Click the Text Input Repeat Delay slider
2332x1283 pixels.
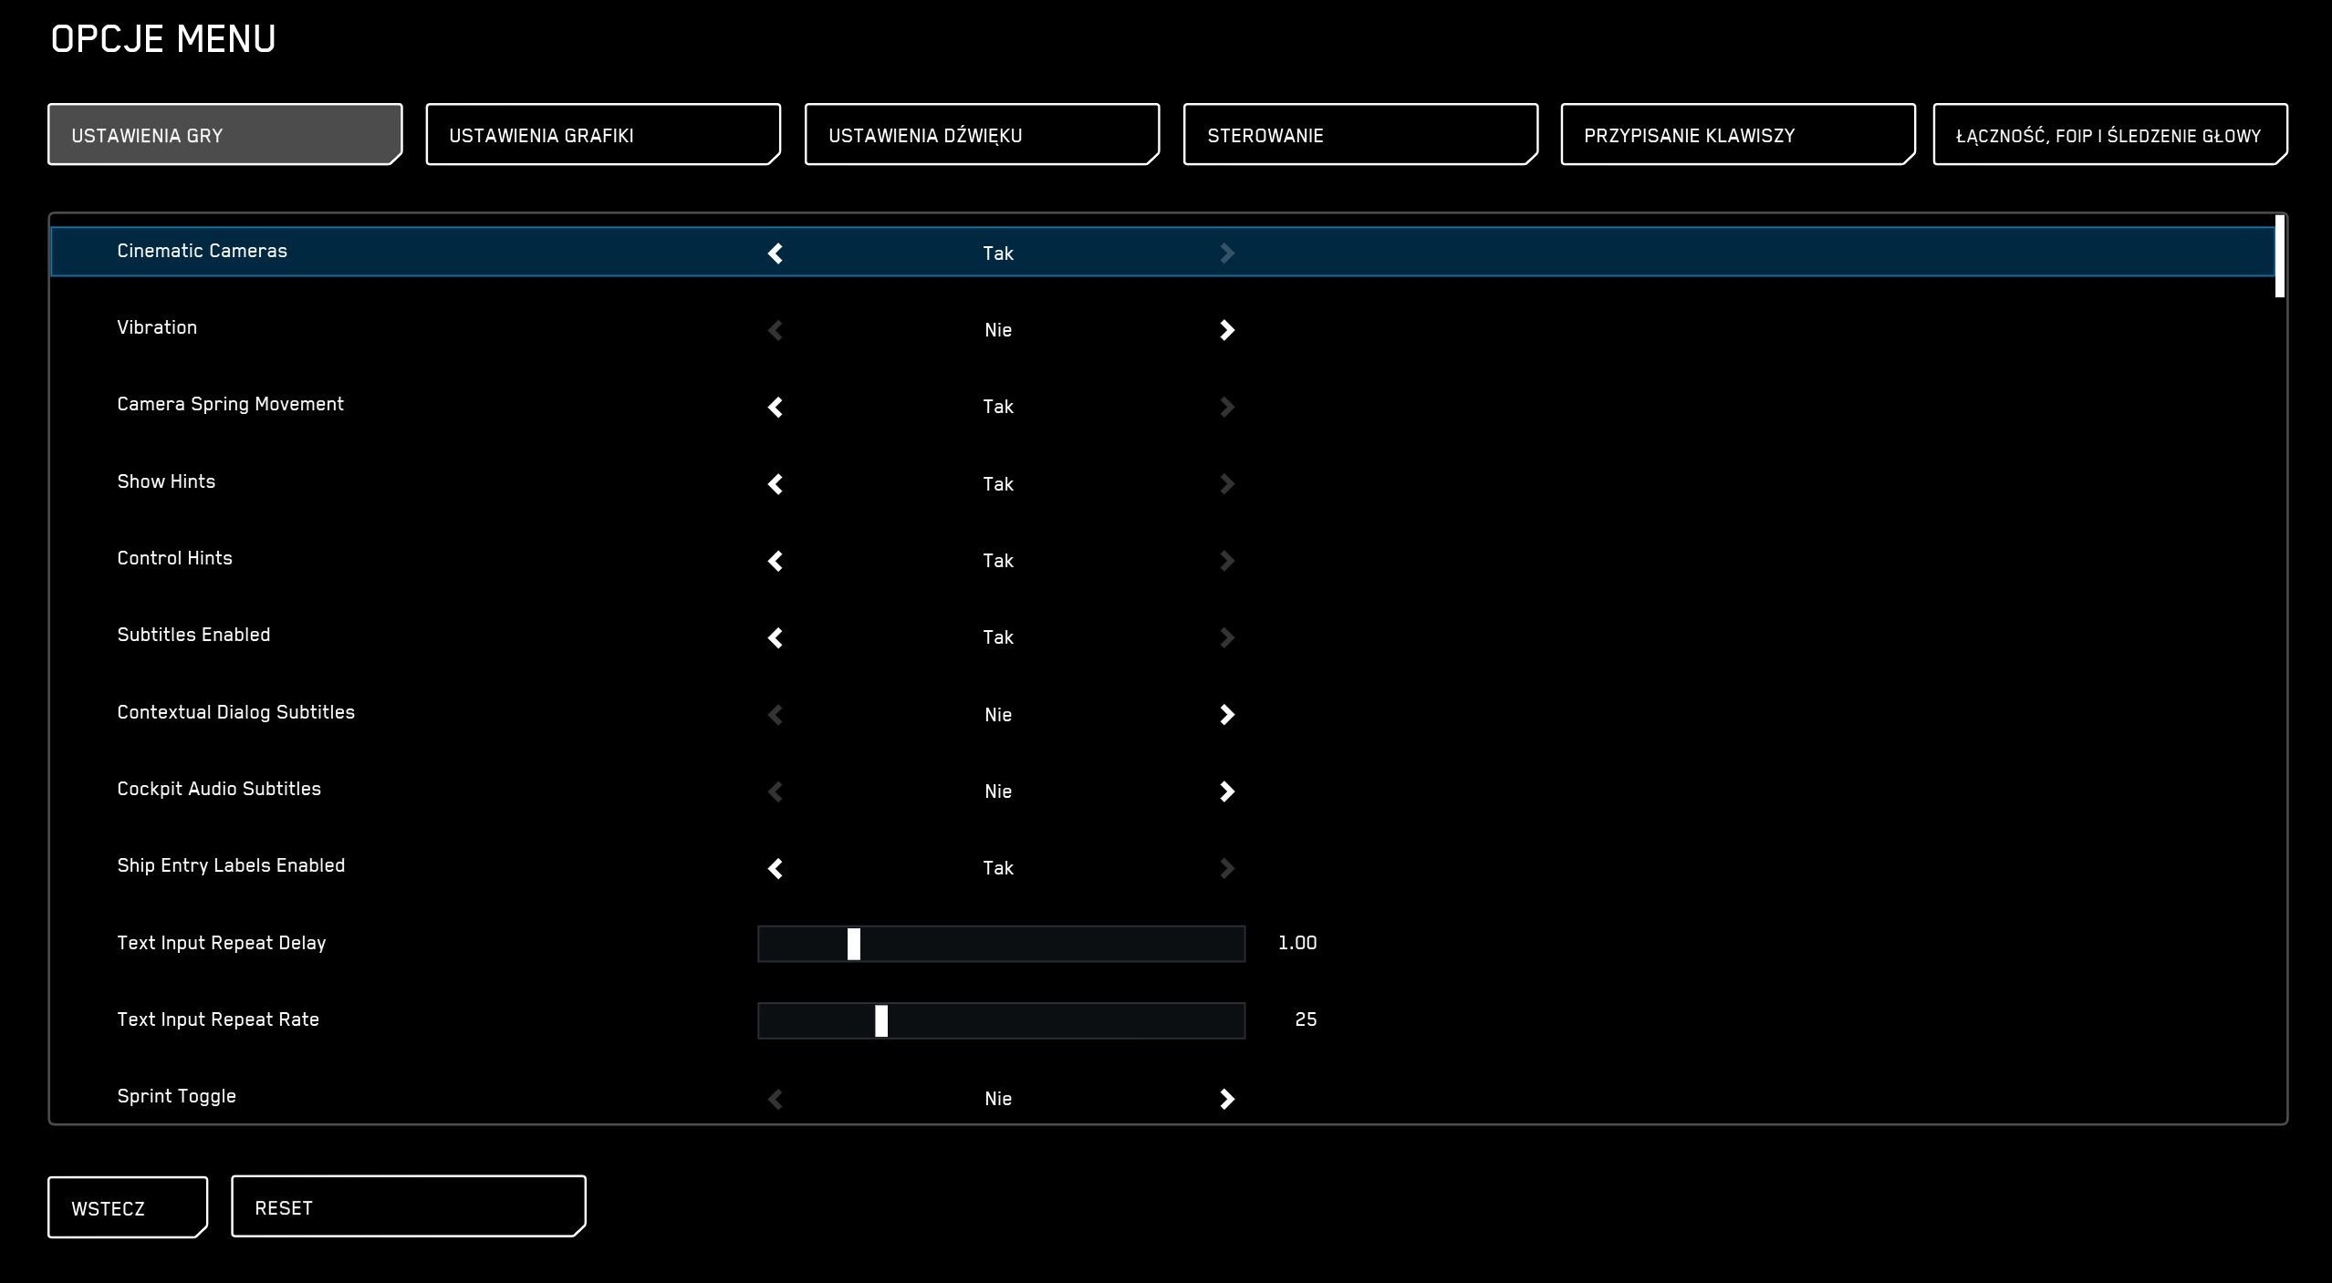(x=1002, y=944)
